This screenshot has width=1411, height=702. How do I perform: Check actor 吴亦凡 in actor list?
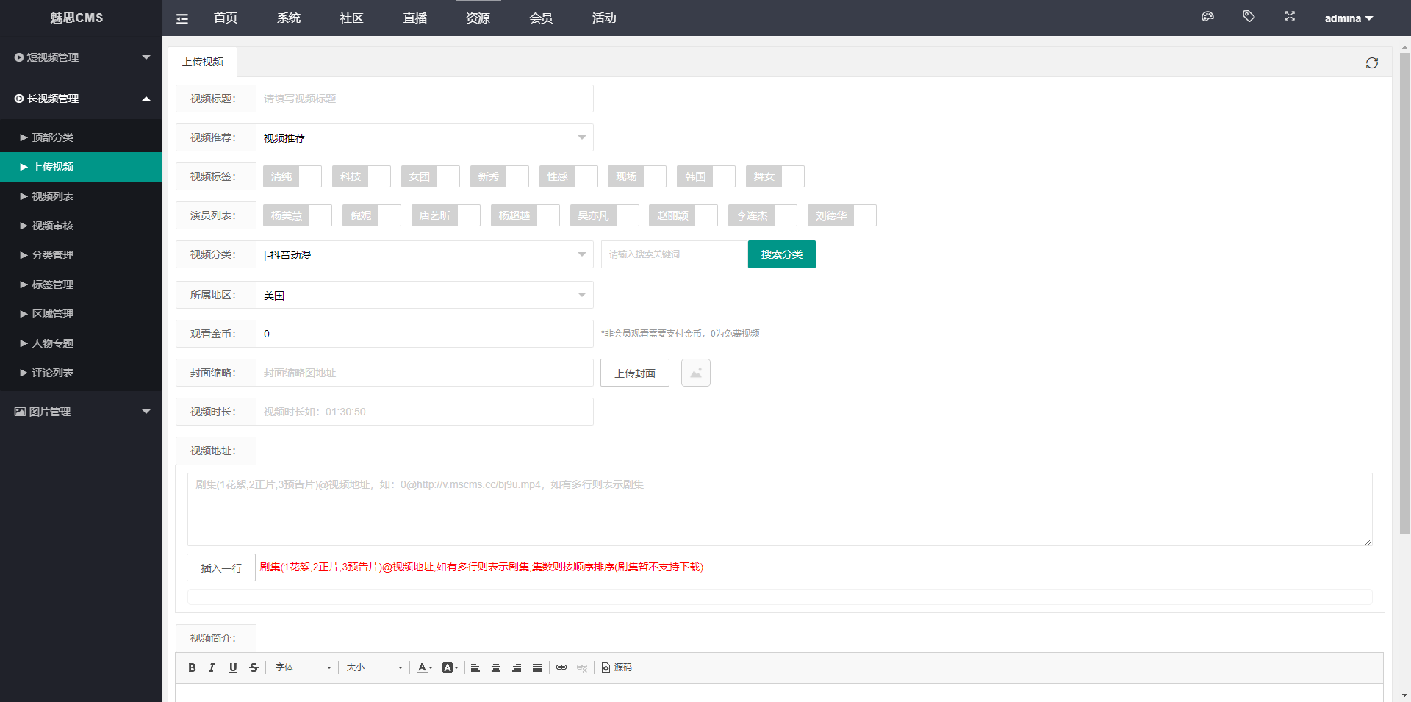(x=605, y=215)
